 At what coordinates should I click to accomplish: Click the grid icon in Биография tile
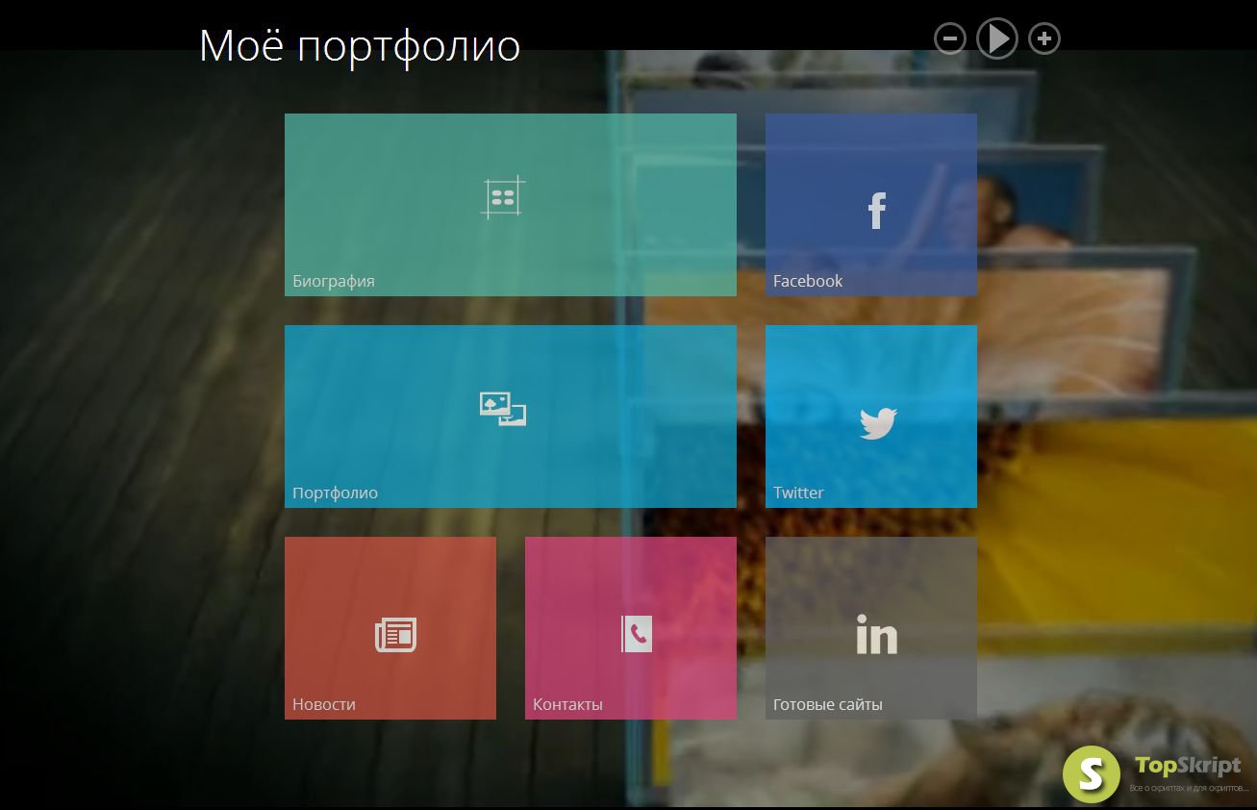[x=503, y=197]
